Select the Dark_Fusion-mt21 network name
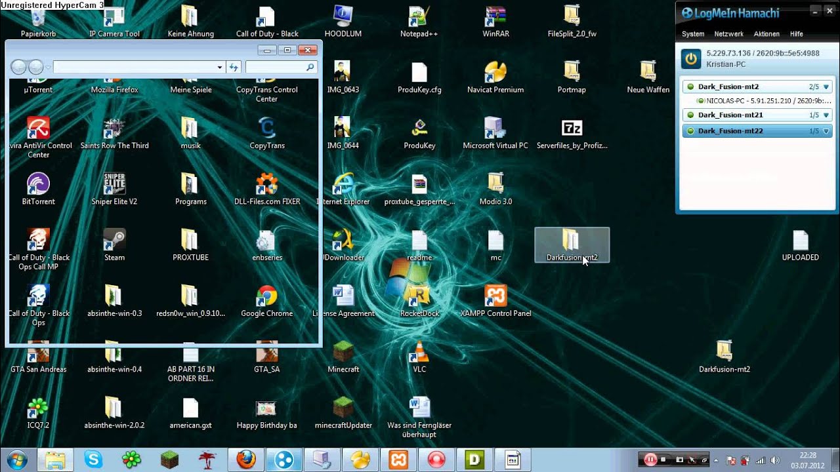The image size is (840, 472). pyautogui.click(x=730, y=115)
